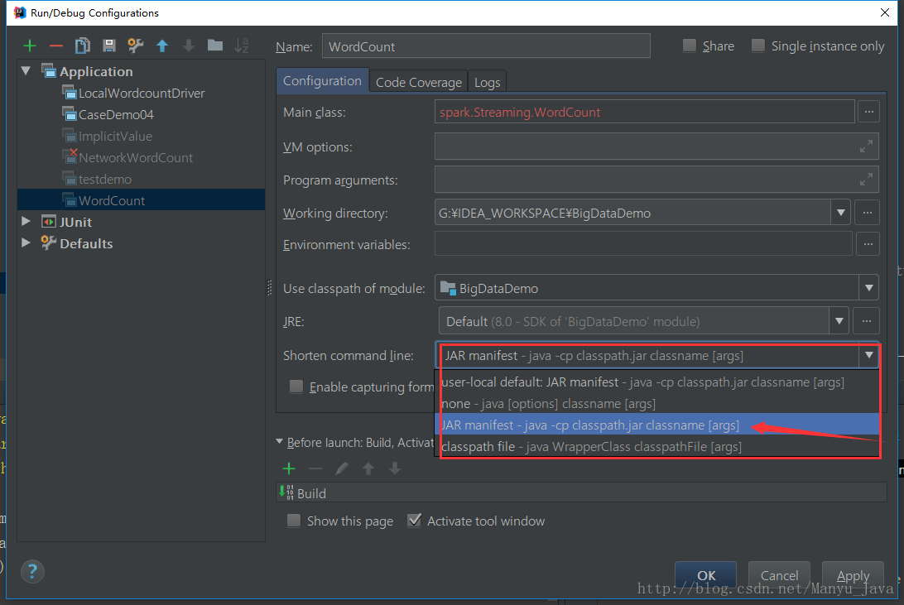Expand the VM options field
This screenshot has height=605, width=904.
(866, 147)
